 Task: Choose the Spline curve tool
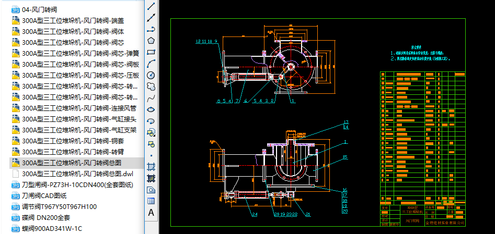pyautogui.click(x=151, y=98)
